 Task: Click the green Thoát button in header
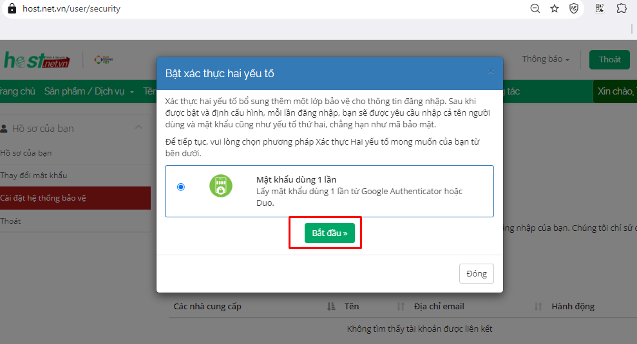pos(609,59)
